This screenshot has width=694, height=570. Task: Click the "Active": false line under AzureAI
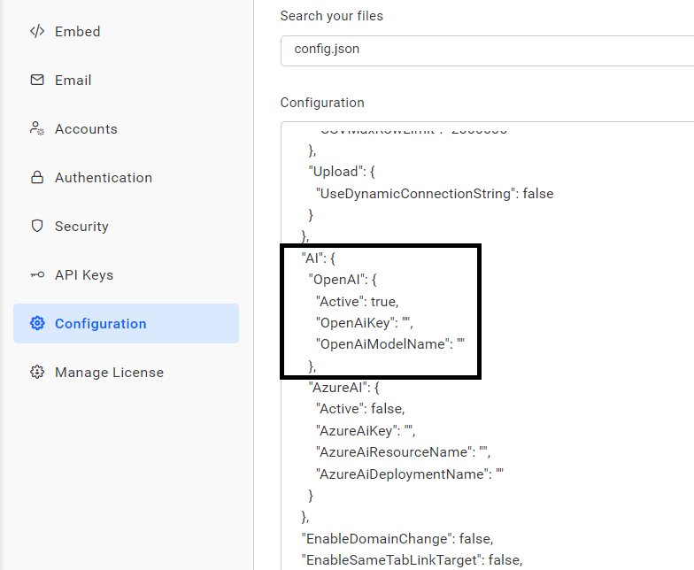[360, 409]
